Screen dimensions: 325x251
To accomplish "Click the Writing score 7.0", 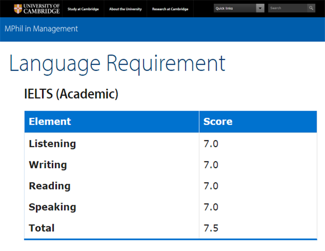I will coord(211,165).
